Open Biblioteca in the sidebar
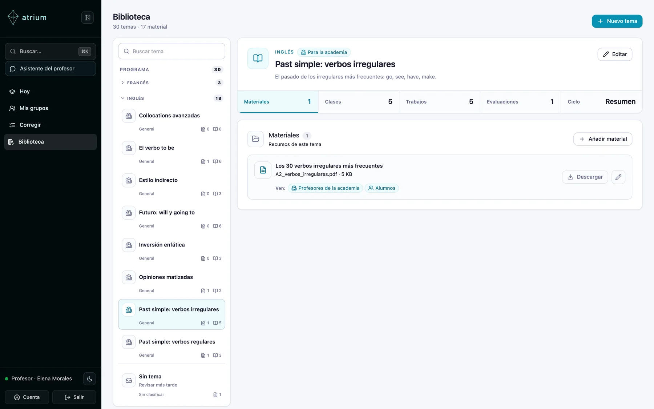This screenshot has width=654, height=409. tap(51, 142)
